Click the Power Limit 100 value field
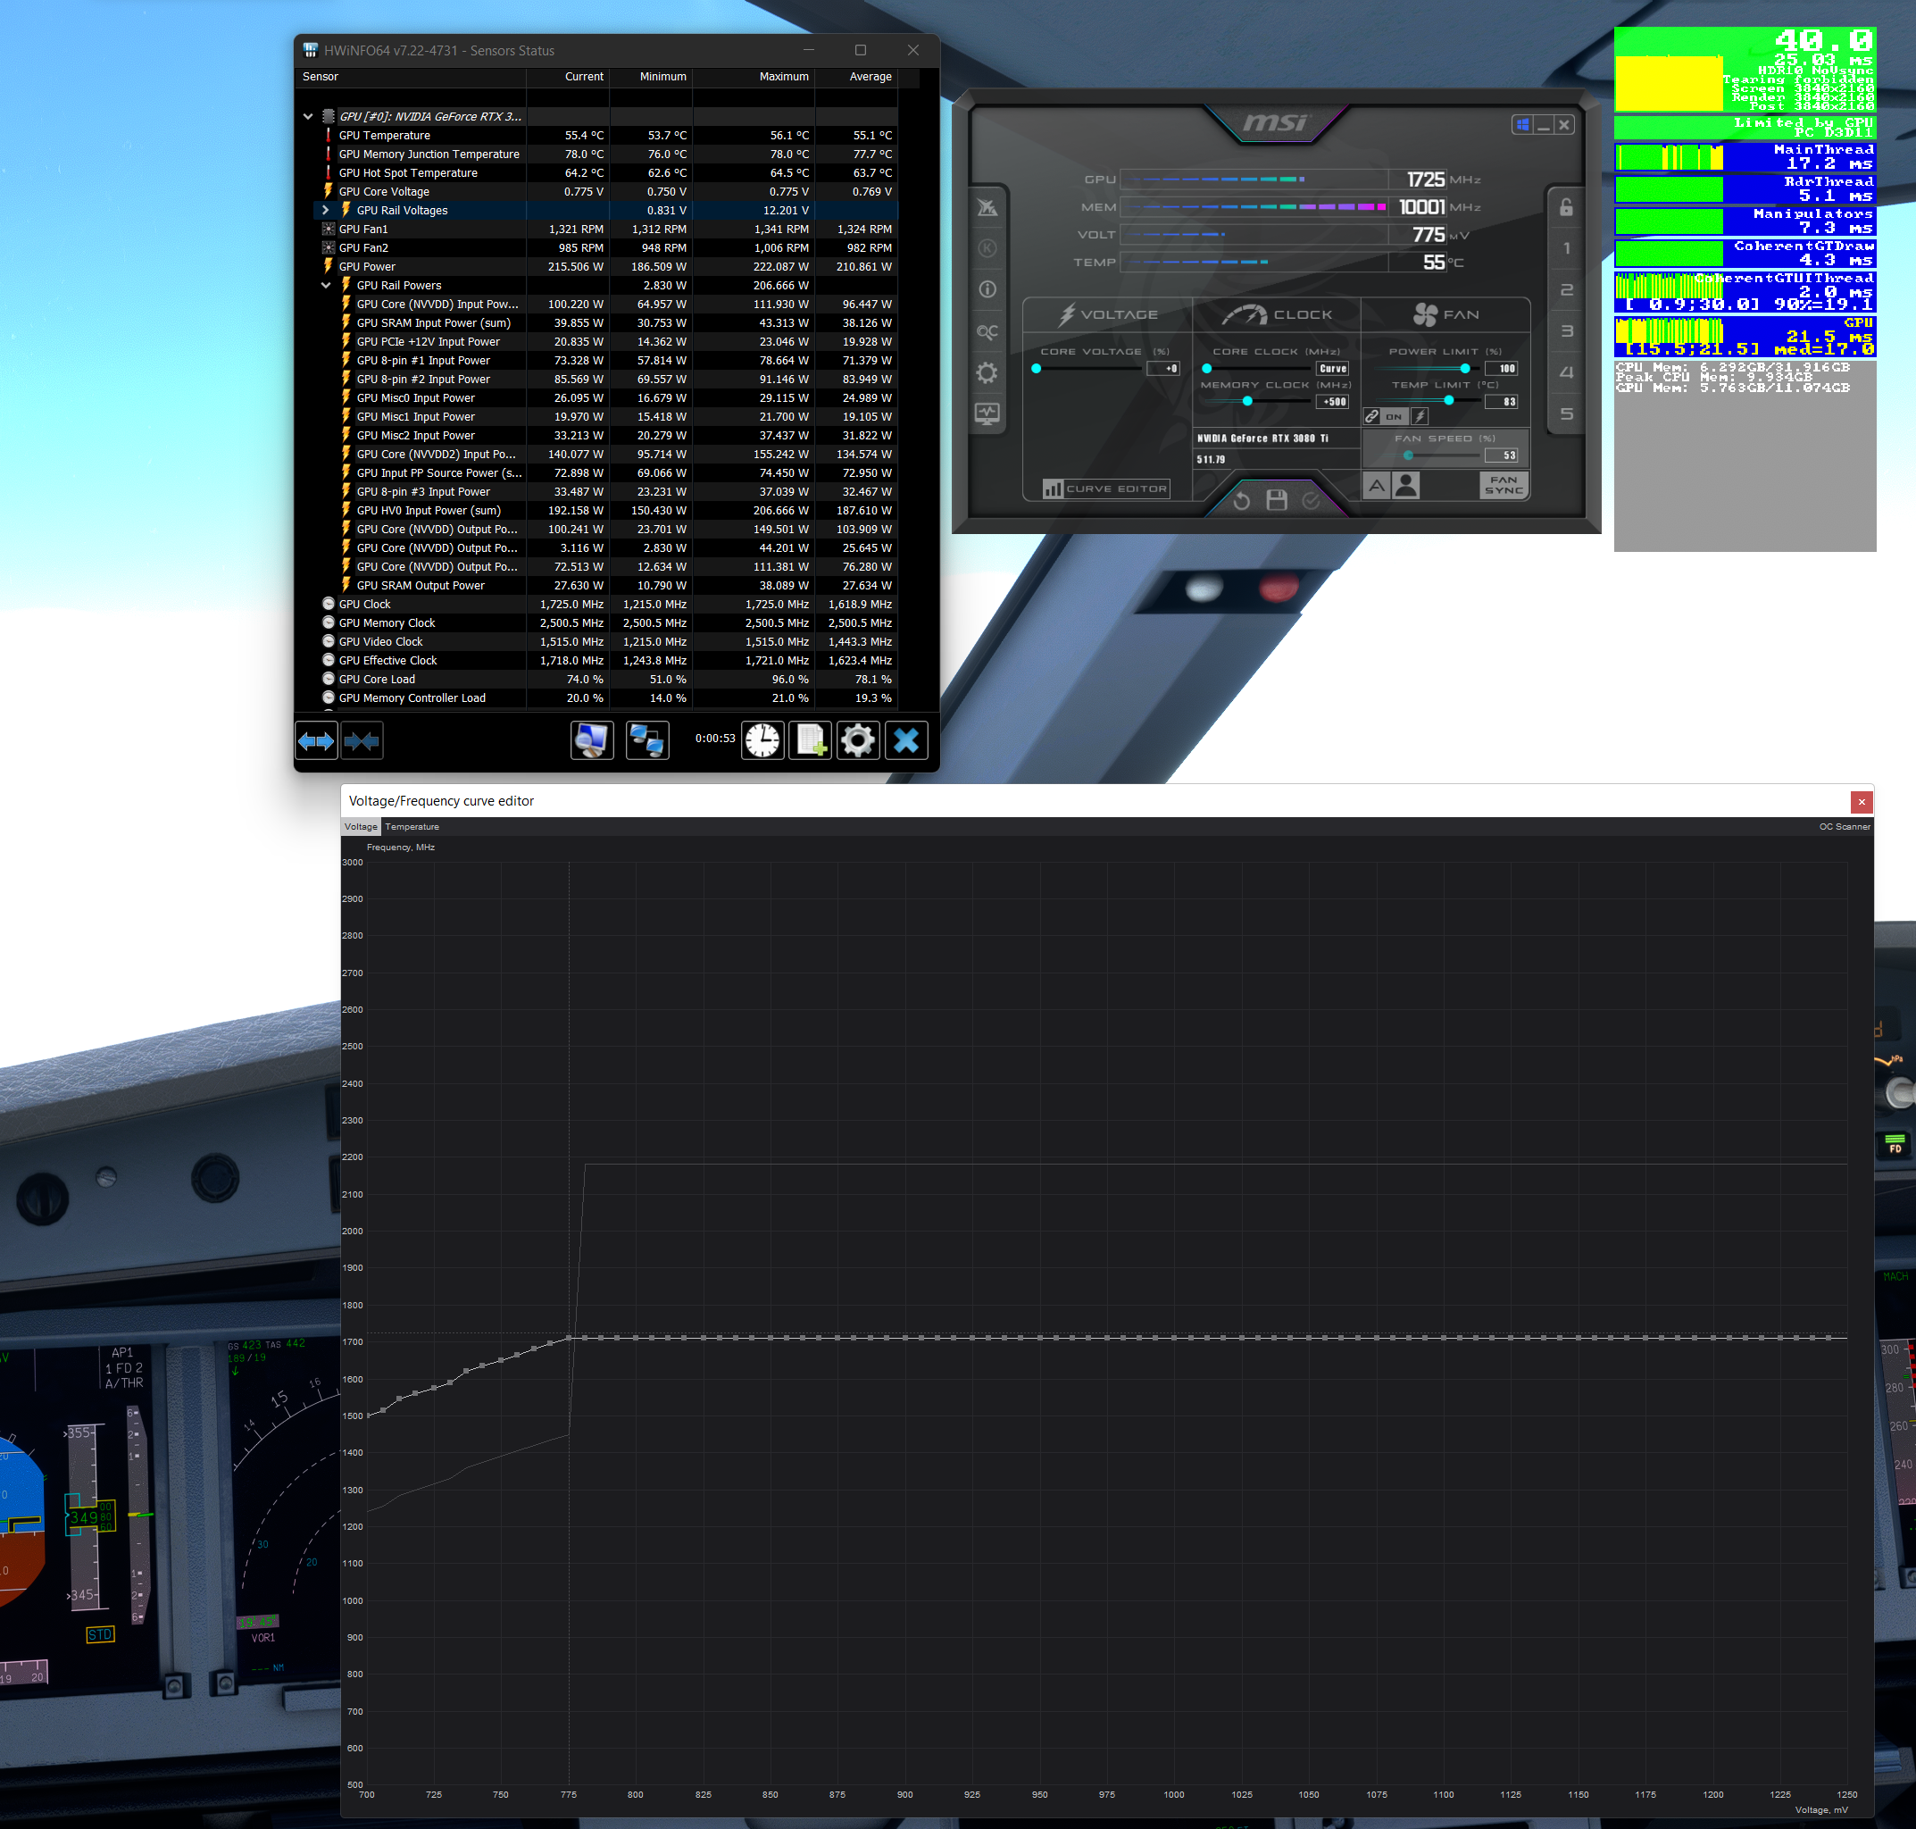This screenshot has height=1829, width=1916. pos(1502,369)
